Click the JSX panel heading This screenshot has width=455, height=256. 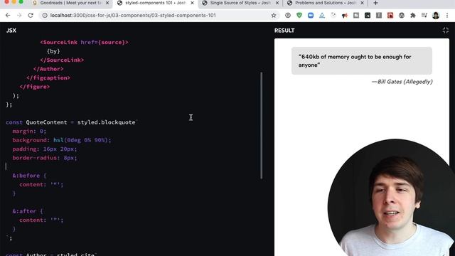click(11, 31)
